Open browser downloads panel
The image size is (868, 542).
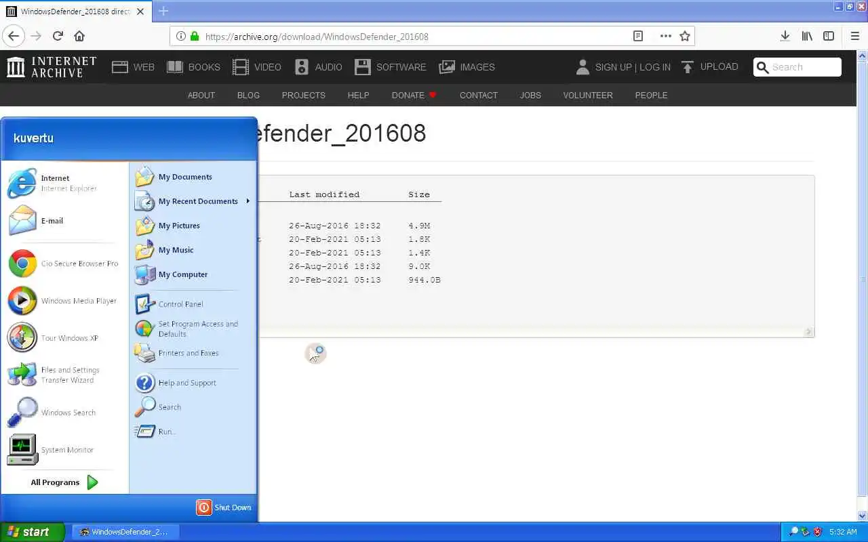click(785, 36)
